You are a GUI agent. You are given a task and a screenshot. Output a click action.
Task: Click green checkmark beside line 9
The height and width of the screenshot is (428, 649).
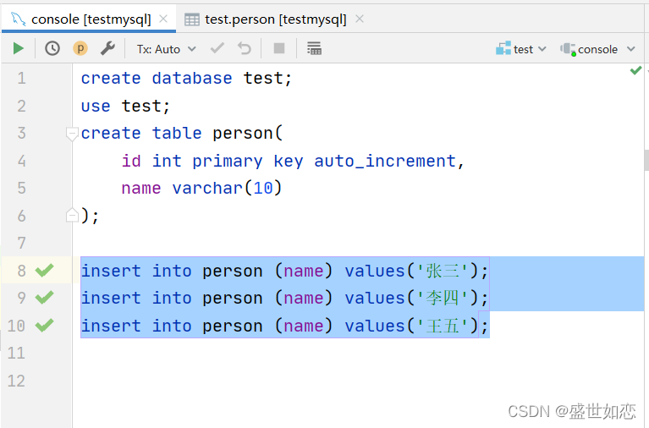44,298
